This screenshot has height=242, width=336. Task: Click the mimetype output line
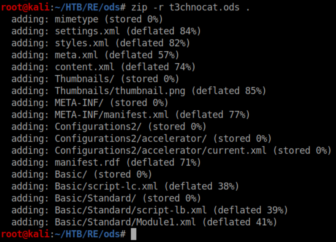coord(76,19)
